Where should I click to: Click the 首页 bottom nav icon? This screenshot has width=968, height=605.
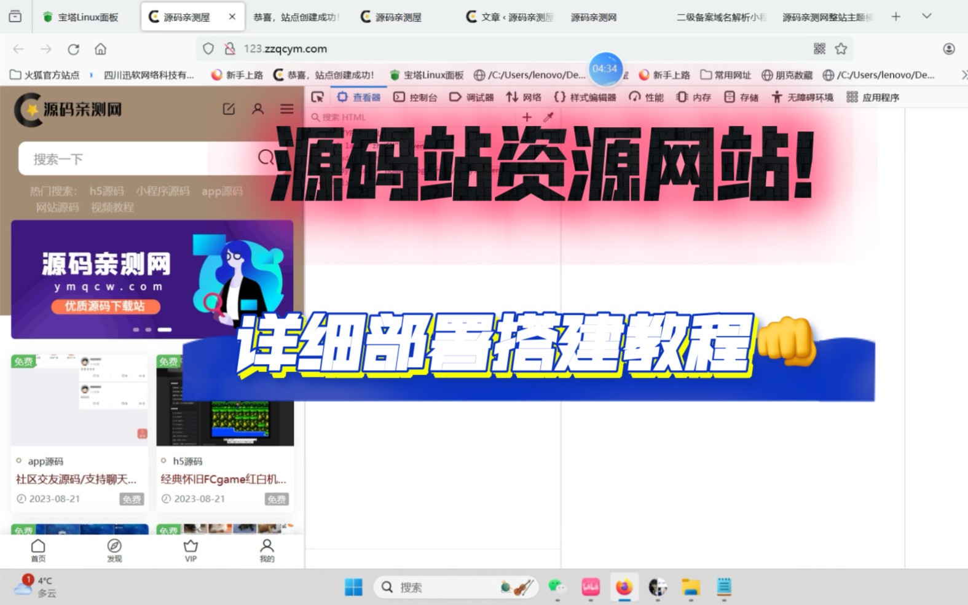point(38,550)
